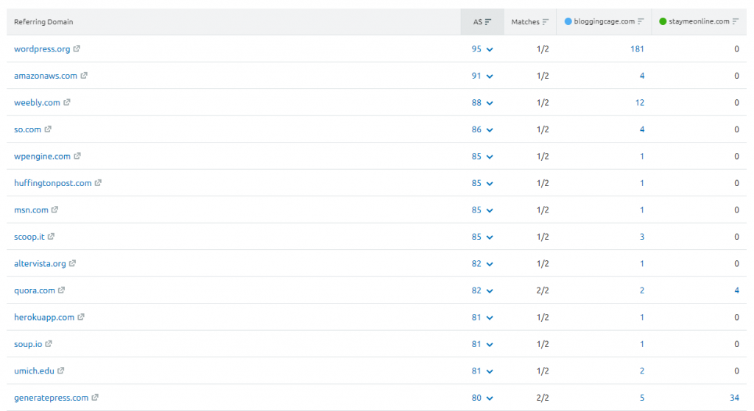
Task: Open 181 backlinks count for wordpress.org
Action: (637, 49)
